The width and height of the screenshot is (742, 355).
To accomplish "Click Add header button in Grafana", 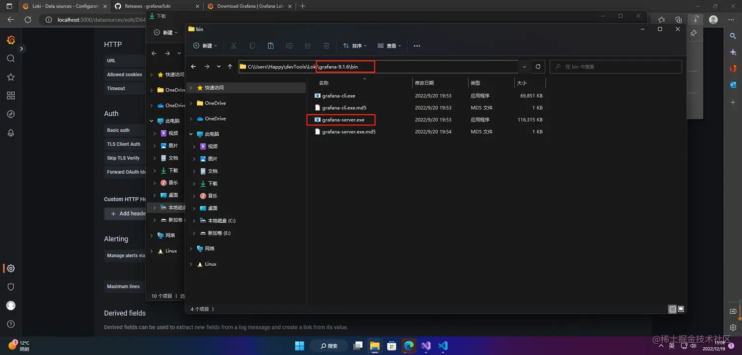I will pos(125,214).
